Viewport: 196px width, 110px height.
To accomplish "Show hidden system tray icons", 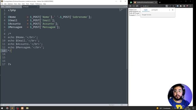I will pyautogui.click(x=173, y=108).
